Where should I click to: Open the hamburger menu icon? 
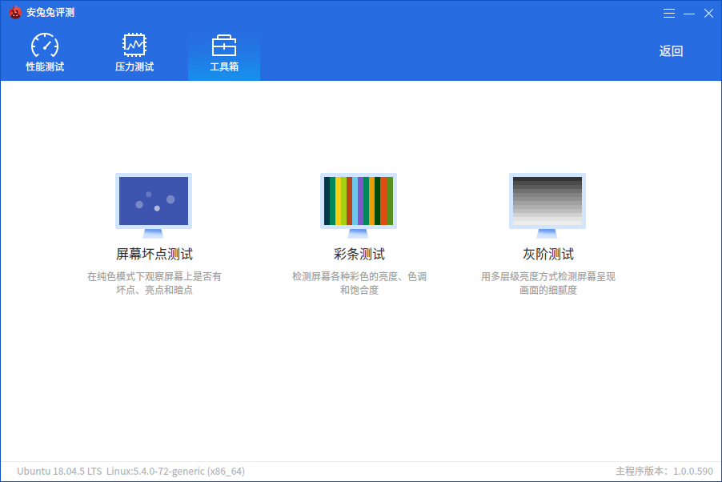[x=669, y=14]
